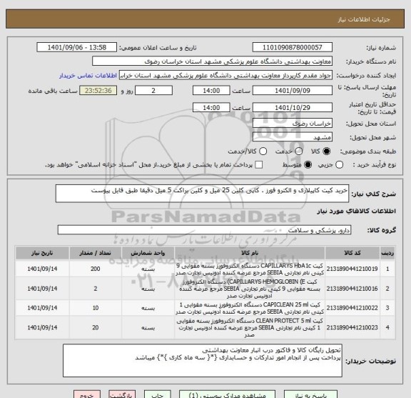Select the خدمت radio button
Viewport: 411px width, 398px height.
[x=299, y=151]
